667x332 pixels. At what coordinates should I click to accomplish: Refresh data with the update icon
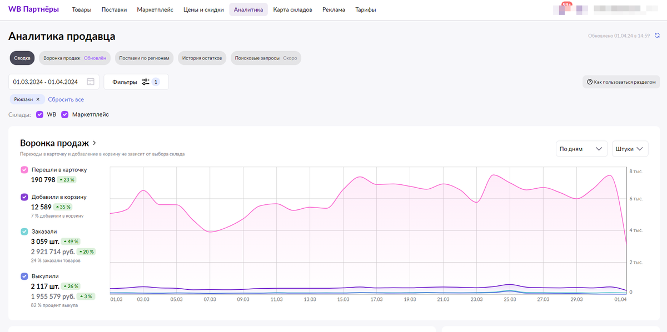coord(657,36)
